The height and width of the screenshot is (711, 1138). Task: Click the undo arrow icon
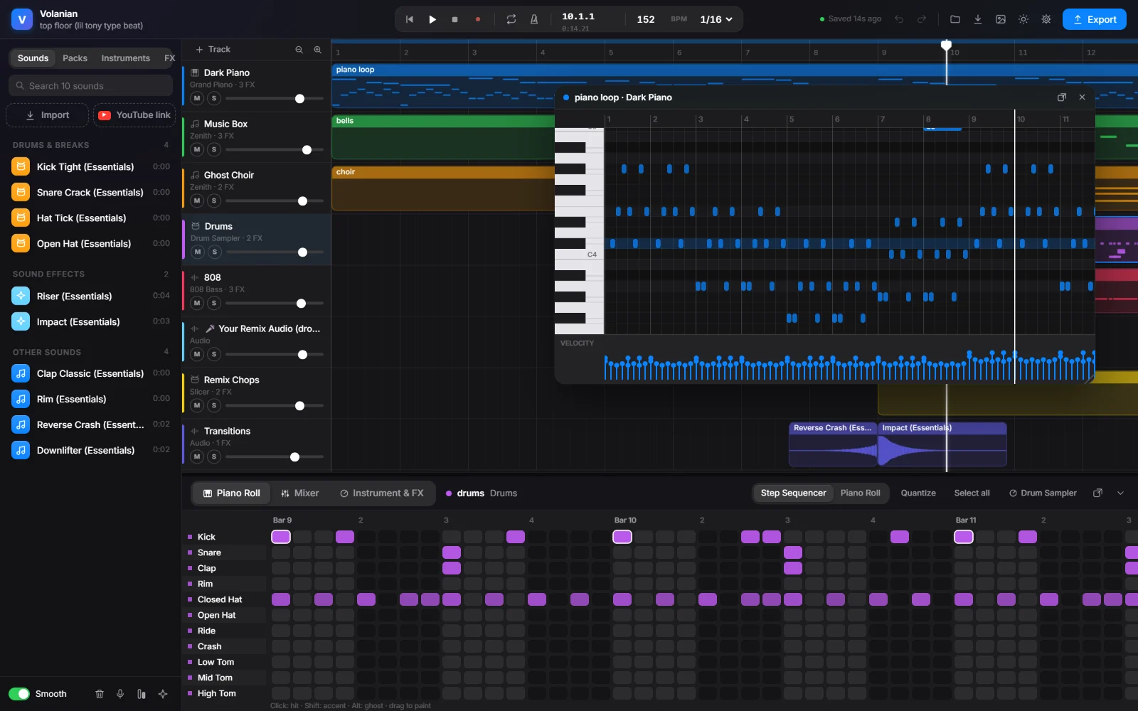899,19
